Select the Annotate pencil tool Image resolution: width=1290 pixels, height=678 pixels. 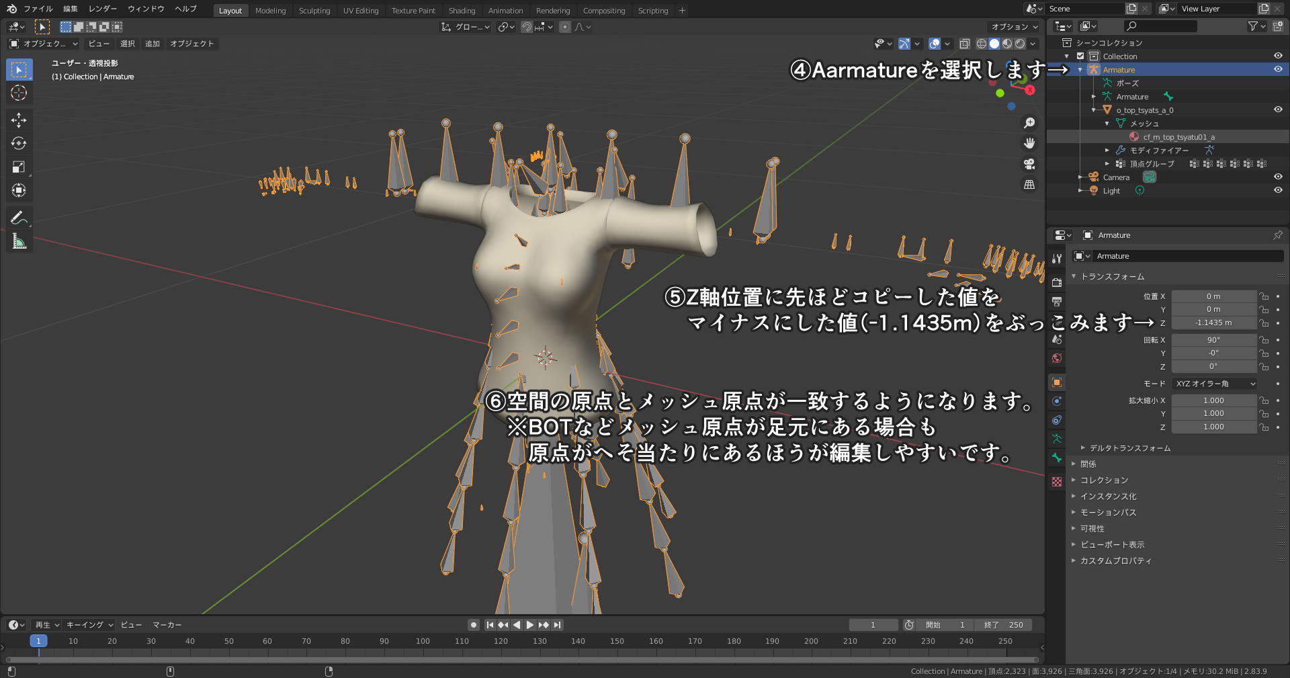pos(19,218)
